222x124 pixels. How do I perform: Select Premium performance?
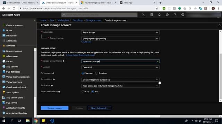(96, 73)
